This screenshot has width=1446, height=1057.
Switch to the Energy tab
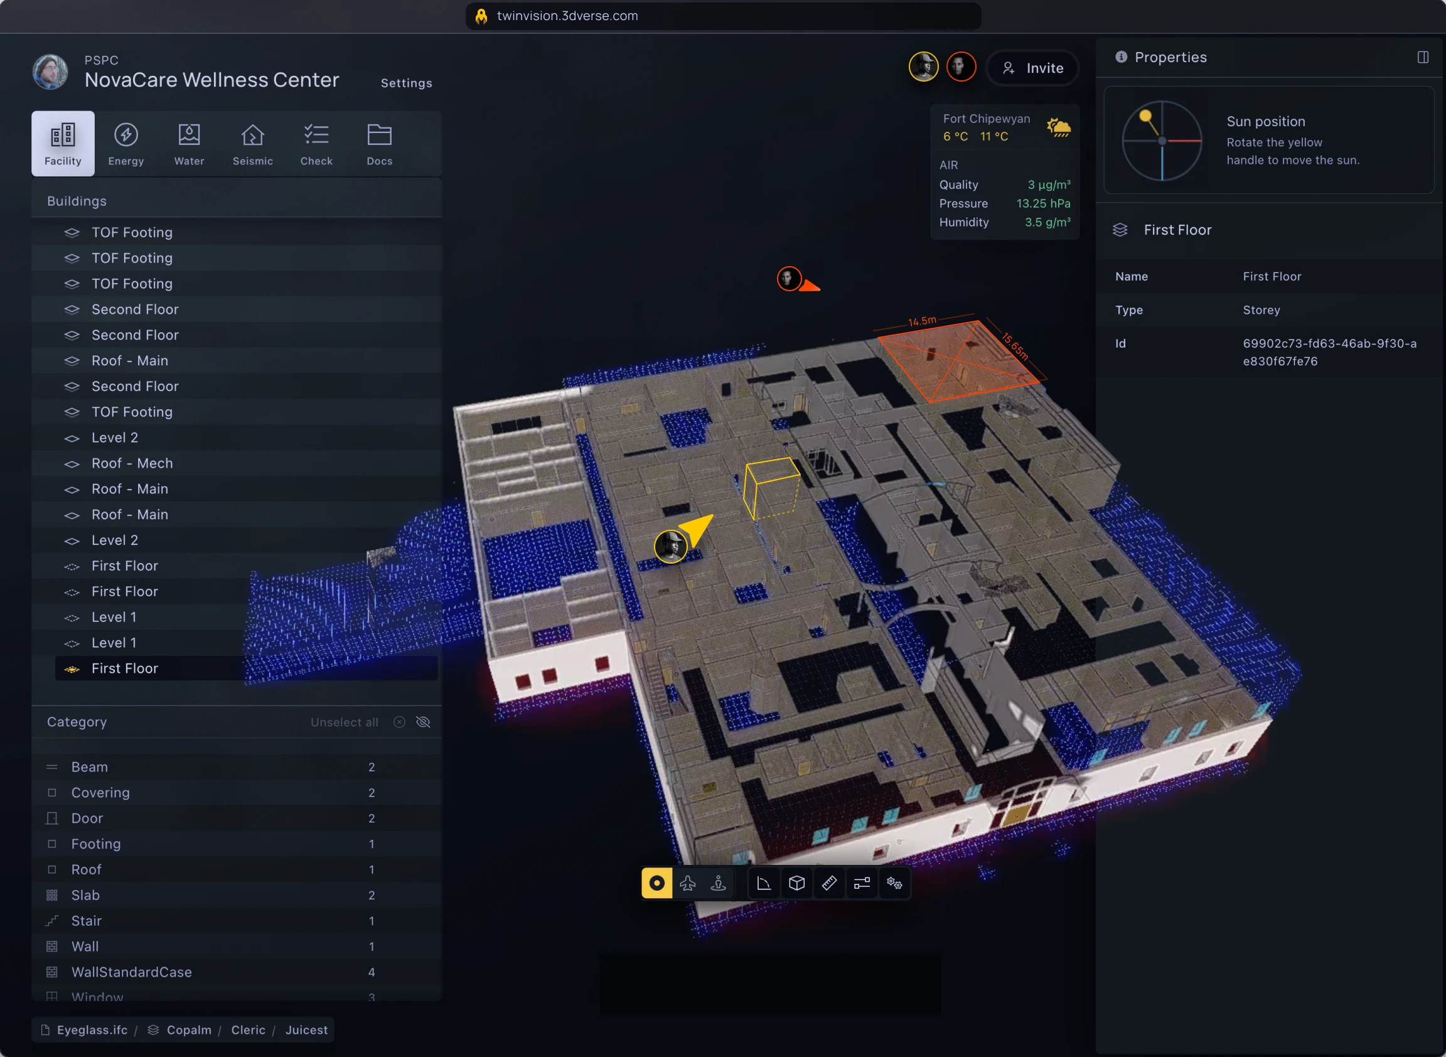point(126,142)
